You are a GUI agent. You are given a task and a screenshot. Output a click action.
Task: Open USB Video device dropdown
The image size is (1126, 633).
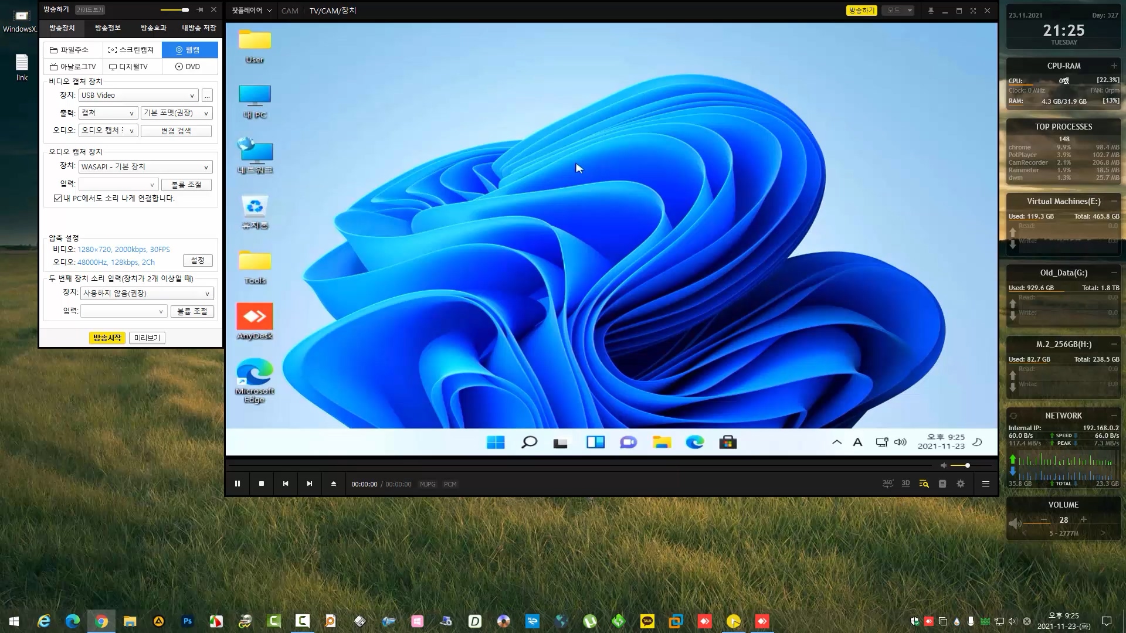[x=138, y=96]
